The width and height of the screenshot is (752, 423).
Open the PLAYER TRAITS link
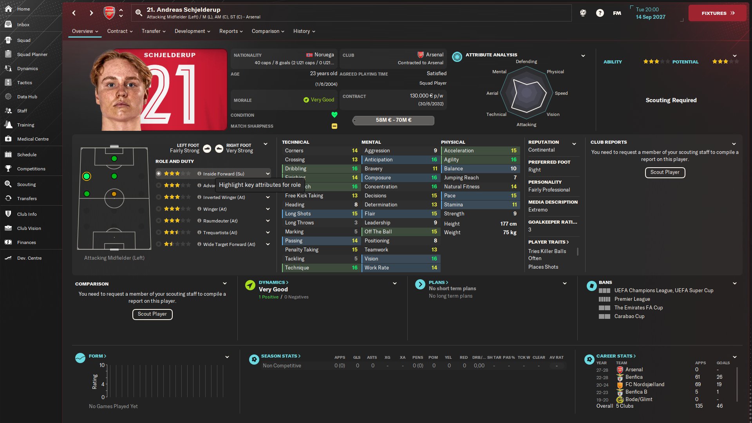(x=548, y=242)
